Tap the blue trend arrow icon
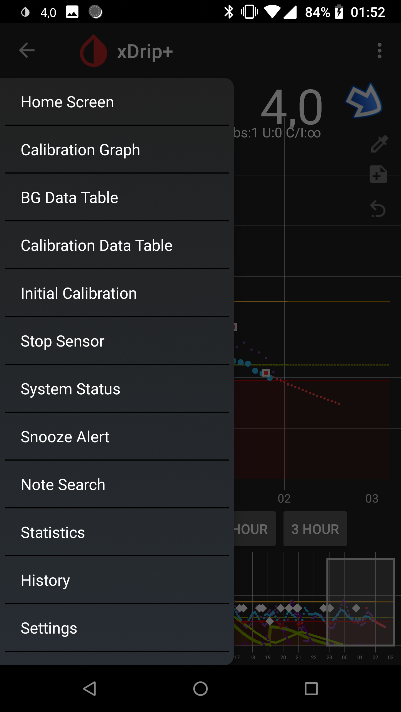The image size is (401, 712). tap(364, 101)
